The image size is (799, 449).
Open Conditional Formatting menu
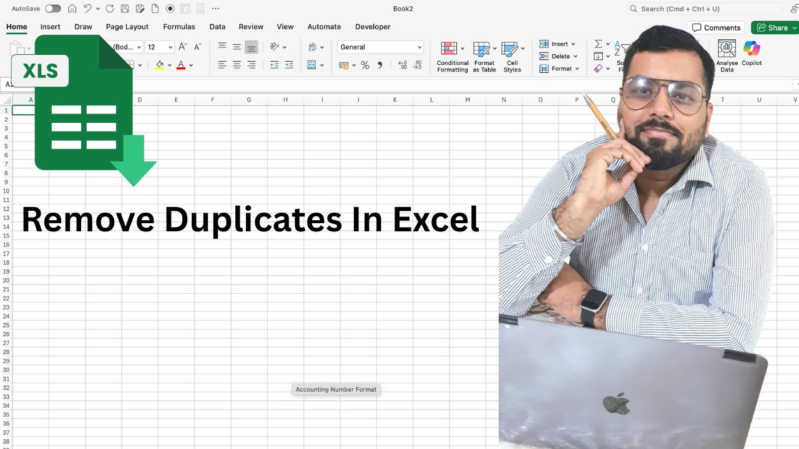453,57
